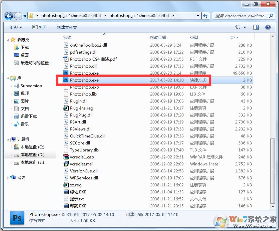Select the xz.reg registry file icon
This screenshot has height=231, width=279.
point(65,185)
